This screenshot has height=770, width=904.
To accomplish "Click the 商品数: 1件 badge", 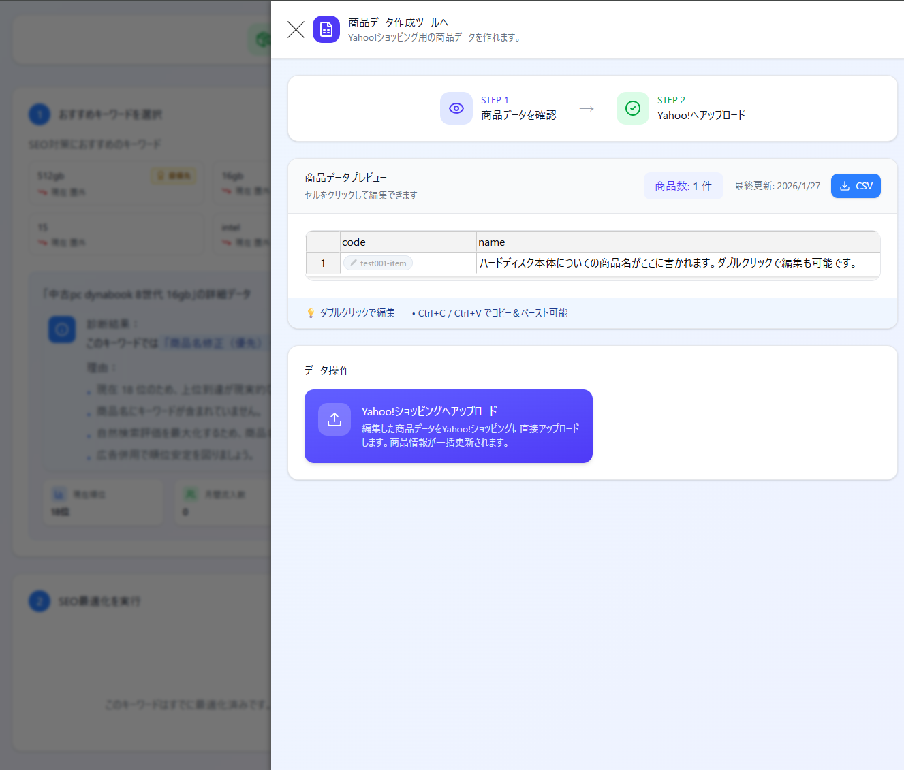I will point(683,185).
